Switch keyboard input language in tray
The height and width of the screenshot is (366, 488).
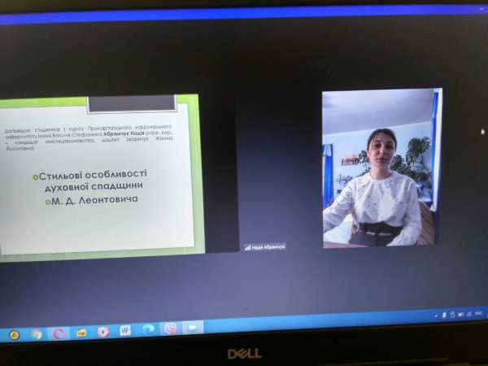(x=478, y=312)
